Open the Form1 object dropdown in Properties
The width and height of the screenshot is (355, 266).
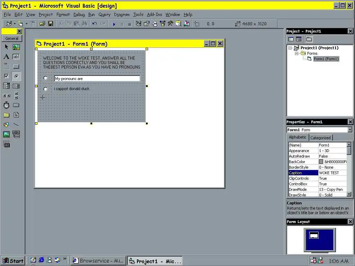click(350, 130)
